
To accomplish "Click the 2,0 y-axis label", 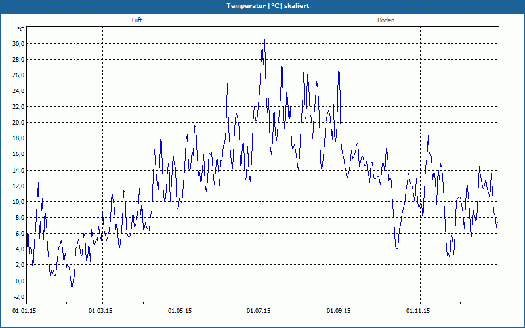I will click(20, 264).
